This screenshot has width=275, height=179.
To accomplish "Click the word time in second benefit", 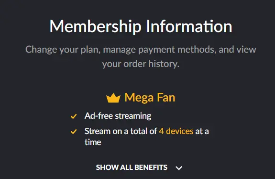I will (93, 142).
